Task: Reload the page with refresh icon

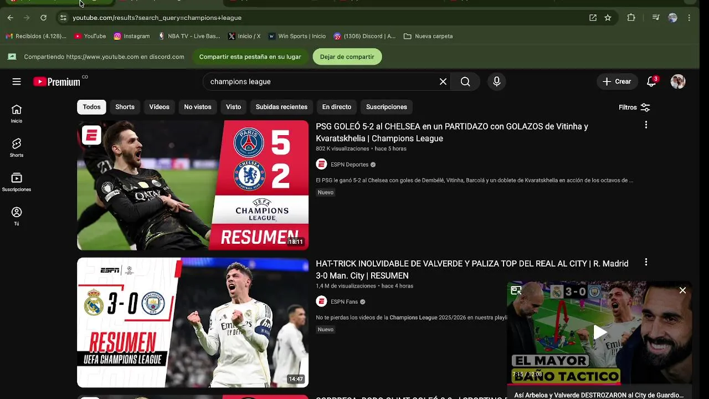Action: click(43, 18)
